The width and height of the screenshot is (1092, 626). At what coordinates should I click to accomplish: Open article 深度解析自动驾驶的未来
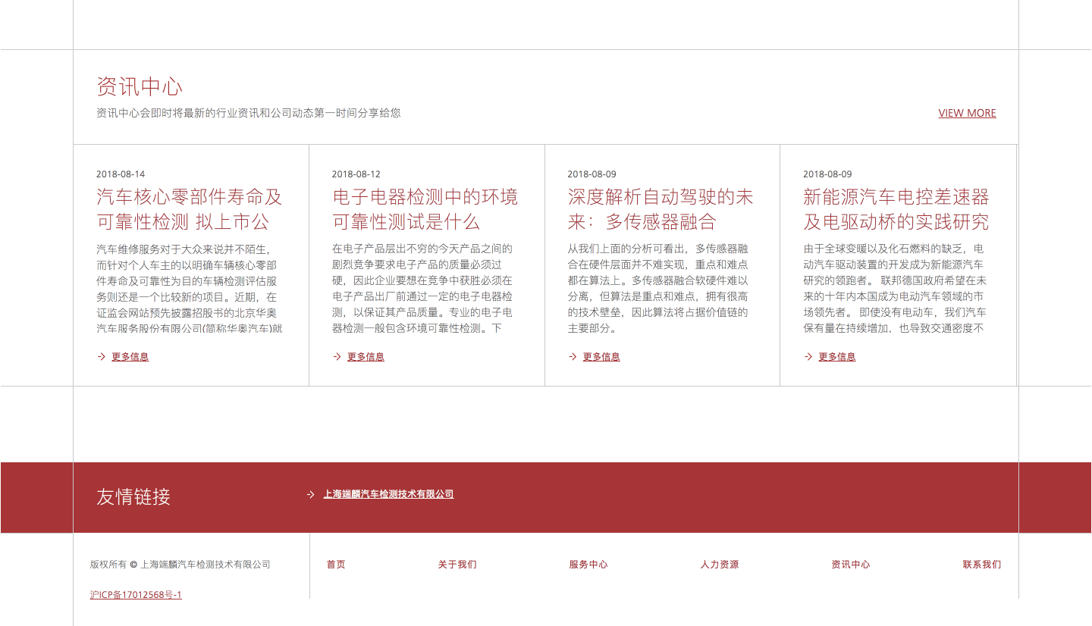coord(660,209)
